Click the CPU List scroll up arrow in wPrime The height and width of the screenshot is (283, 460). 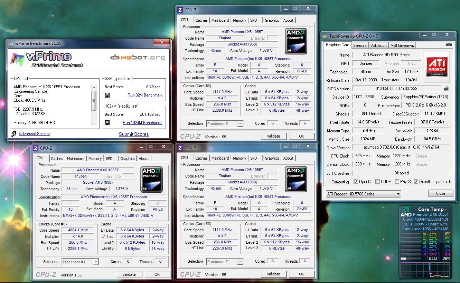[94, 87]
